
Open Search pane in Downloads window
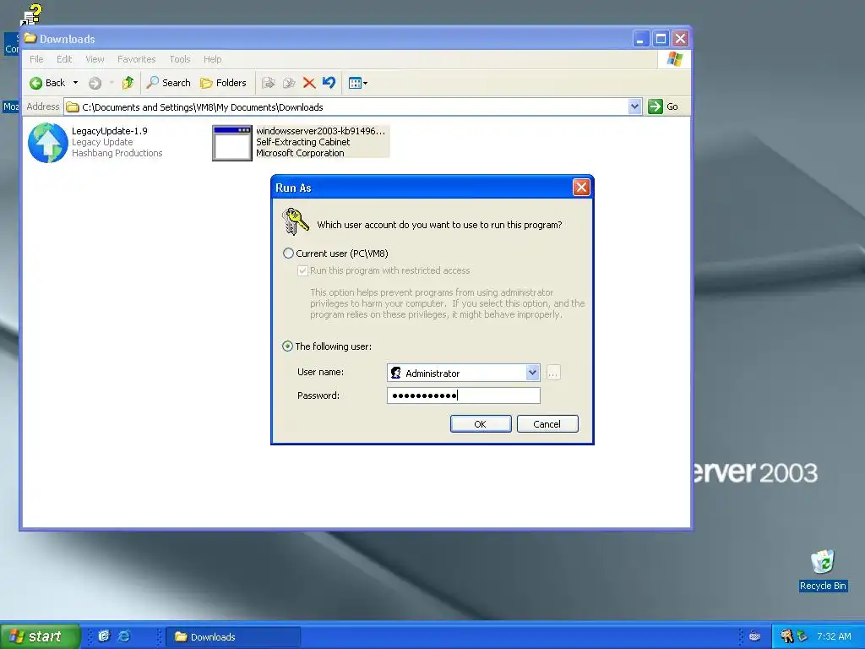168,83
